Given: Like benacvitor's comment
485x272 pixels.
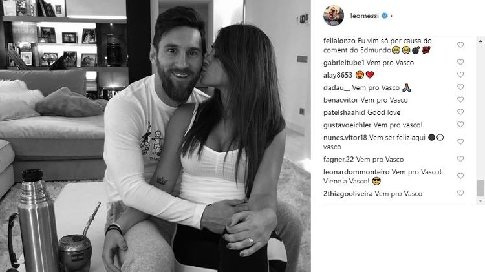Looking at the screenshot, I should coord(460,99).
